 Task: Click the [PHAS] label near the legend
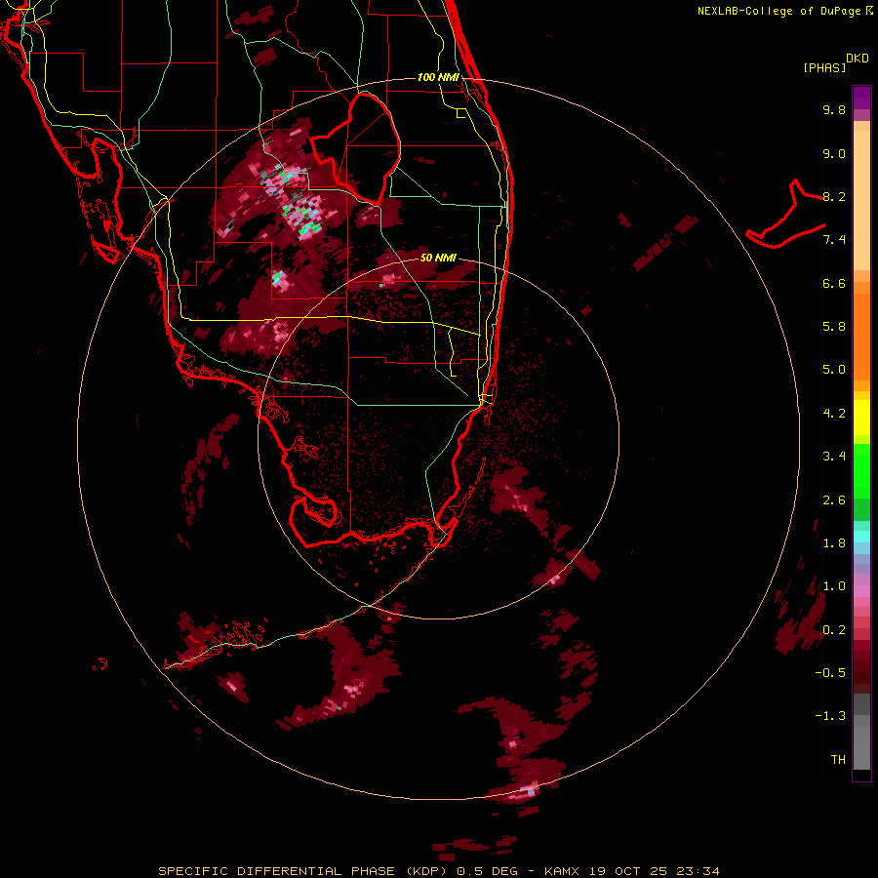(x=824, y=67)
